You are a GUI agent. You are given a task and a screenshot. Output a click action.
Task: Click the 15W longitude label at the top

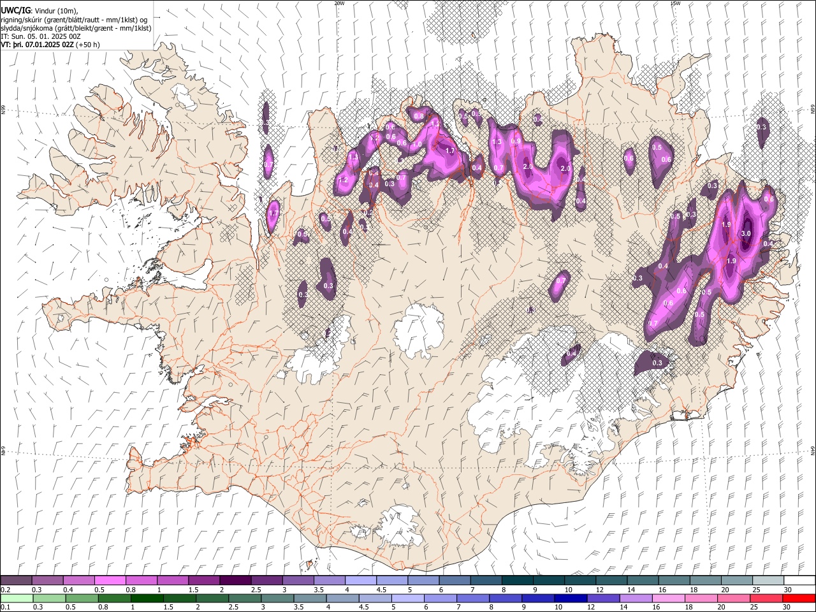(x=675, y=3)
